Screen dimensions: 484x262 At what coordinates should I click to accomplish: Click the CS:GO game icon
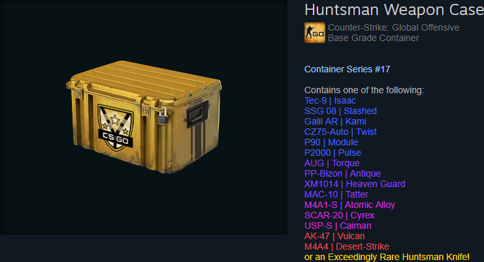pos(315,33)
